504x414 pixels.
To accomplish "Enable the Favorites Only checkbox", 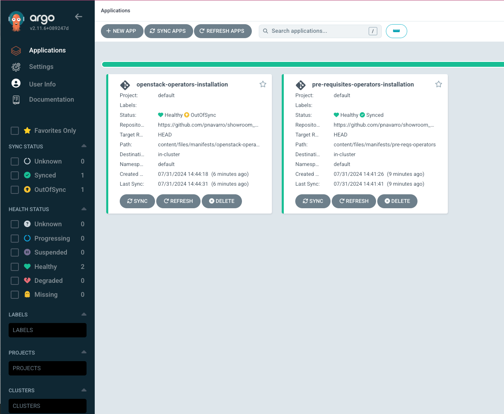I will pos(15,131).
